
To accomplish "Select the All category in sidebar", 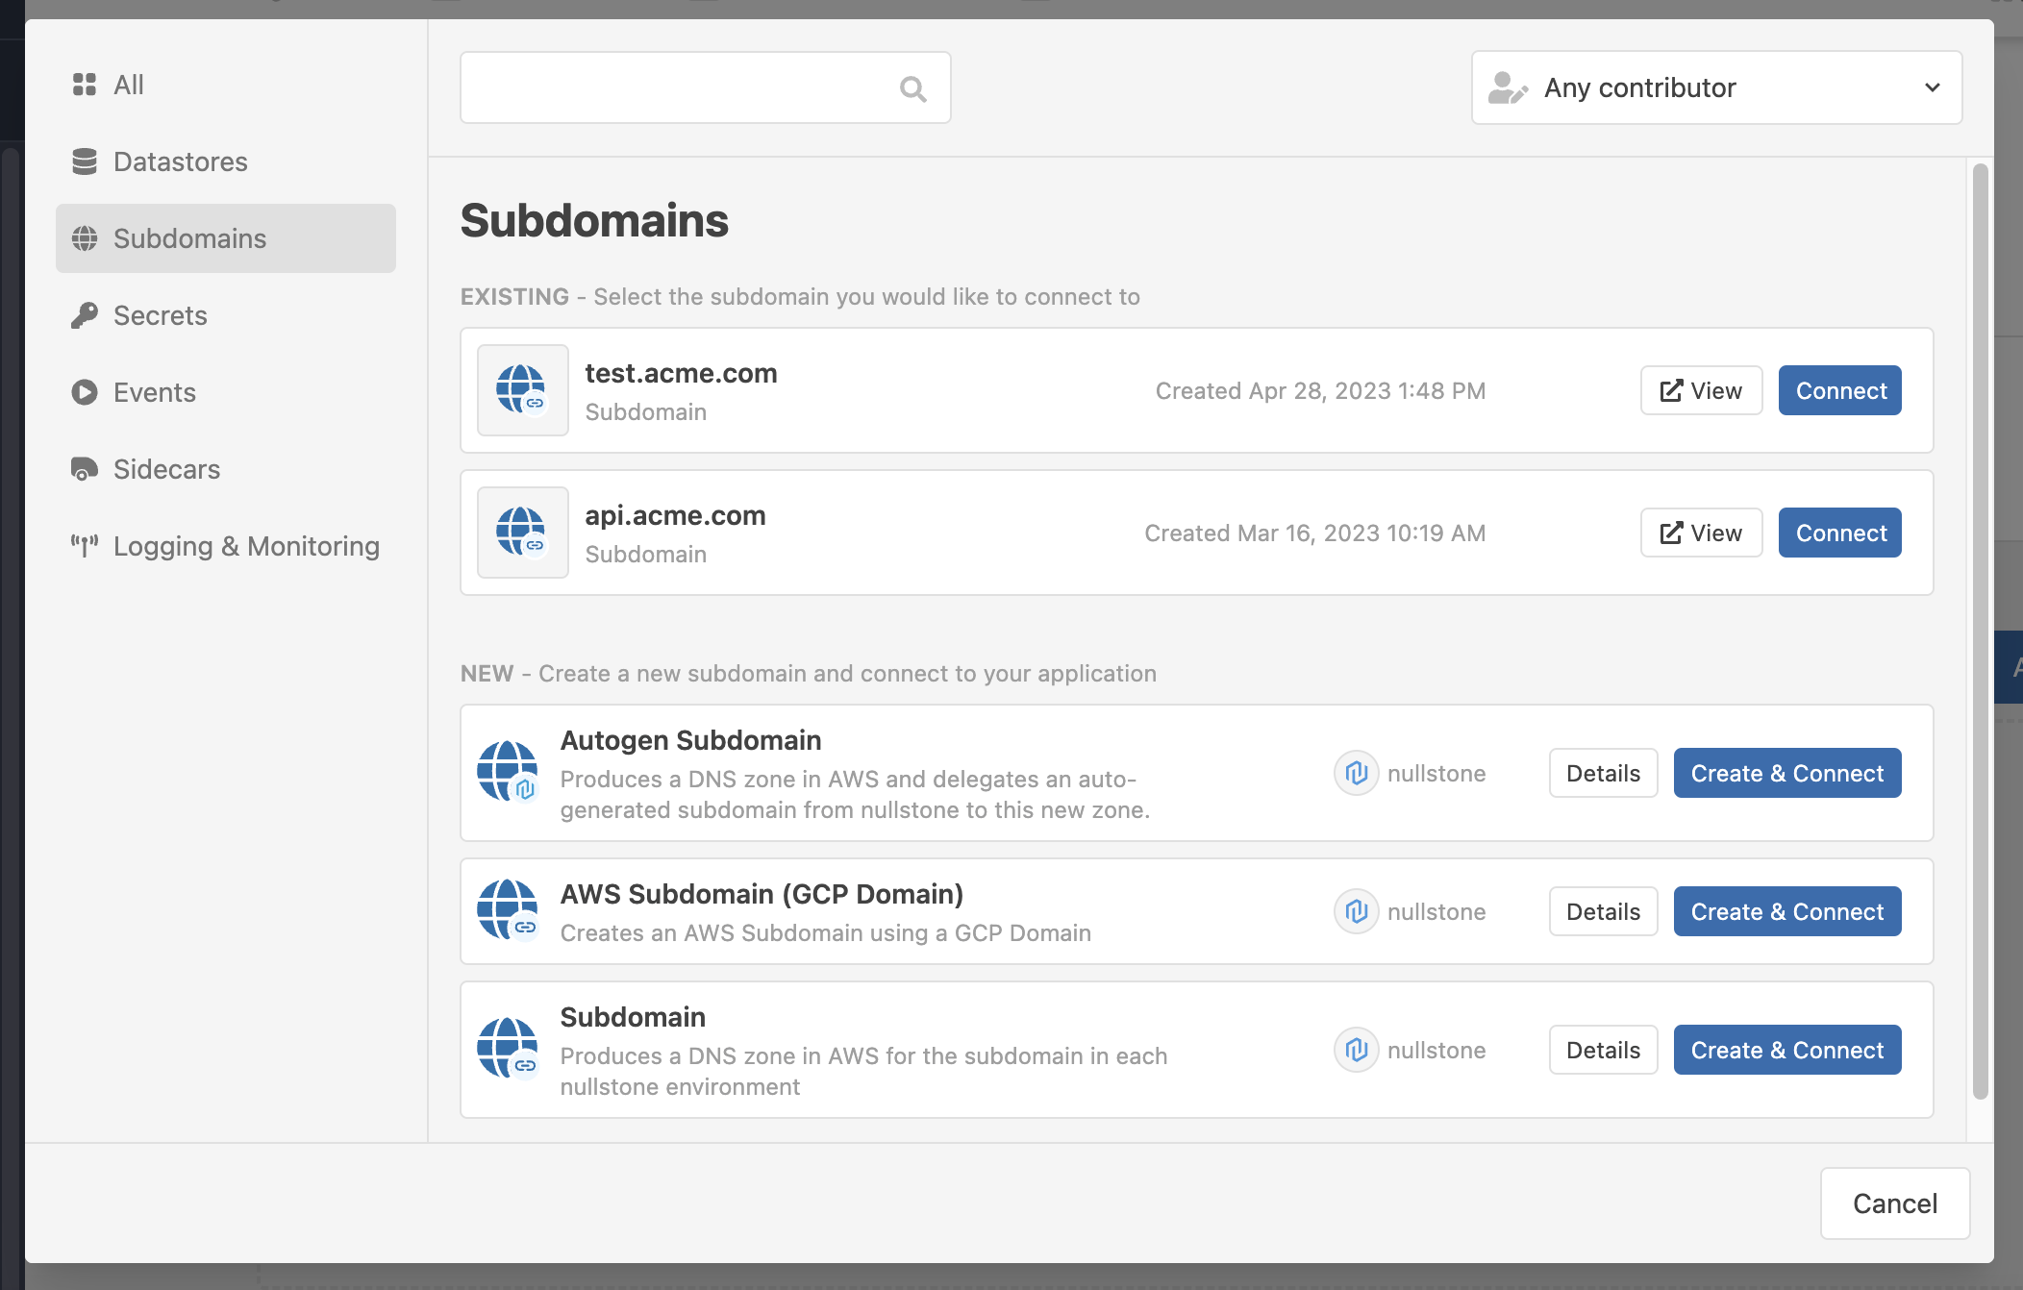I will pos(127,83).
